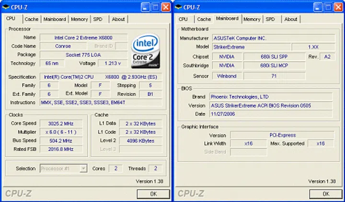Click the Technology value 65 nm
Viewport: 345px width, 202px height.
coord(52,64)
